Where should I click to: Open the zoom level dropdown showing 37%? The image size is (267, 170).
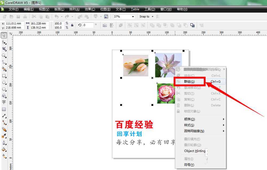133,17
